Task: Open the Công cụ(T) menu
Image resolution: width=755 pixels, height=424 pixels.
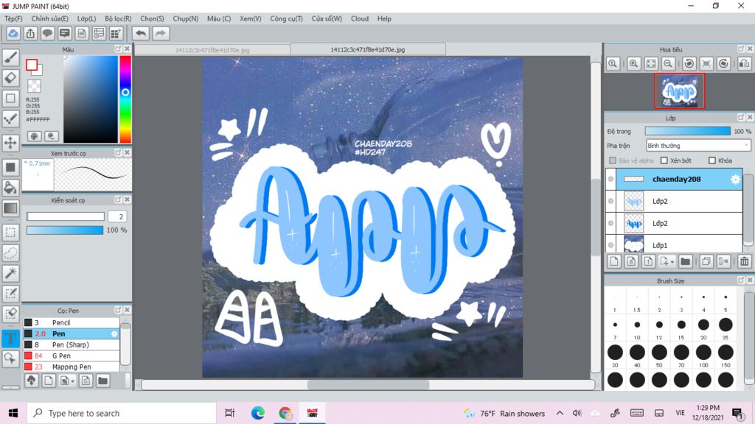Action: pyautogui.click(x=286, y=18)
